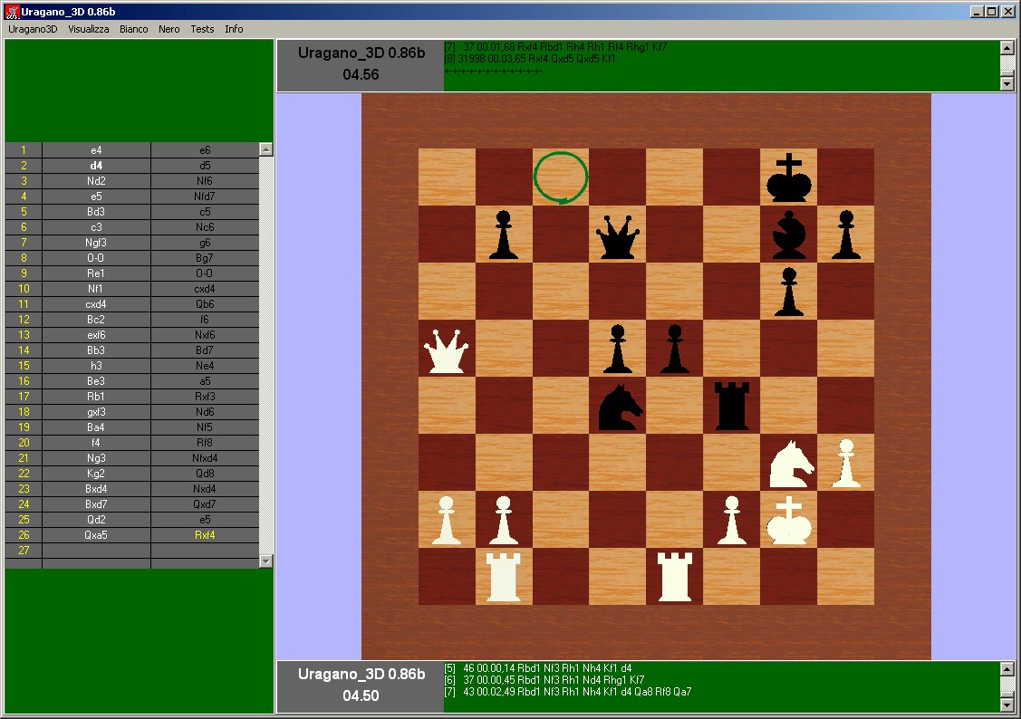Viewport: 1021px width, 719px height.
Task: Click the move list scroll up arrow
Action: click(x=265, y=149)
